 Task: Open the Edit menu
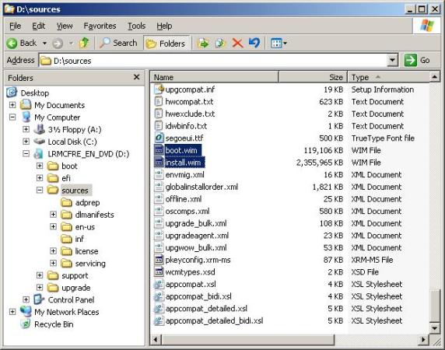coord(39,26)
